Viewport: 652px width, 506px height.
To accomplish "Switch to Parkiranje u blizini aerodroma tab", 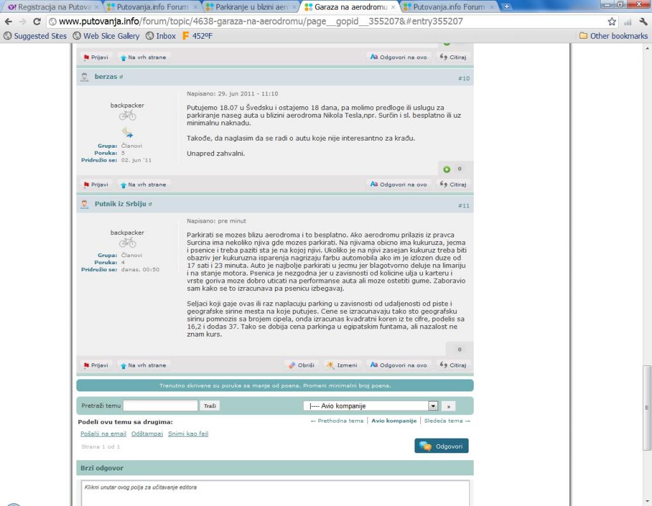I will click(250, 7).
